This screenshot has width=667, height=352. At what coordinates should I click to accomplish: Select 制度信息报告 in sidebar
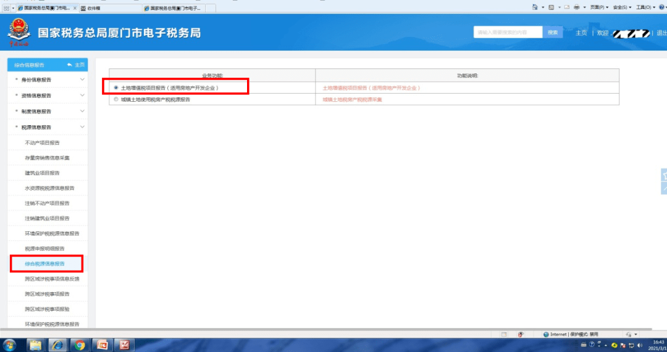(x=36, y=111)
